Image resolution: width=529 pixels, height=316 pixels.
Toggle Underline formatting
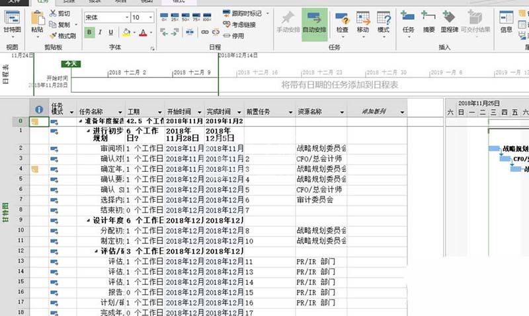coord(110,32)
